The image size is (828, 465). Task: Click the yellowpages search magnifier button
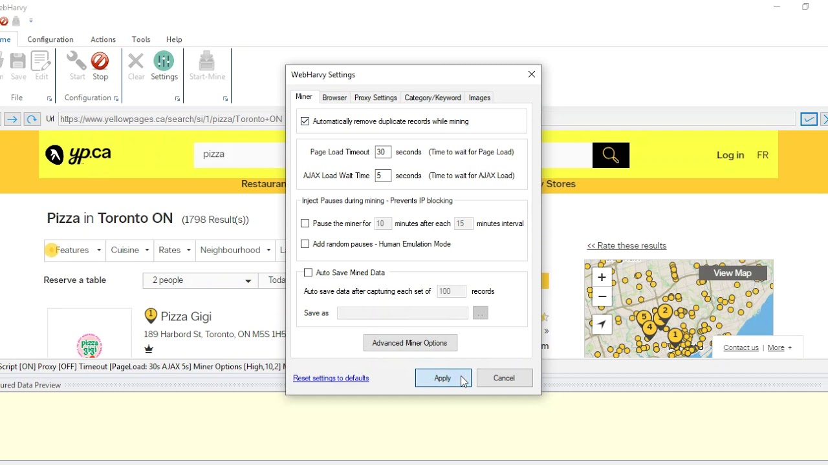(x=611, y=155)
